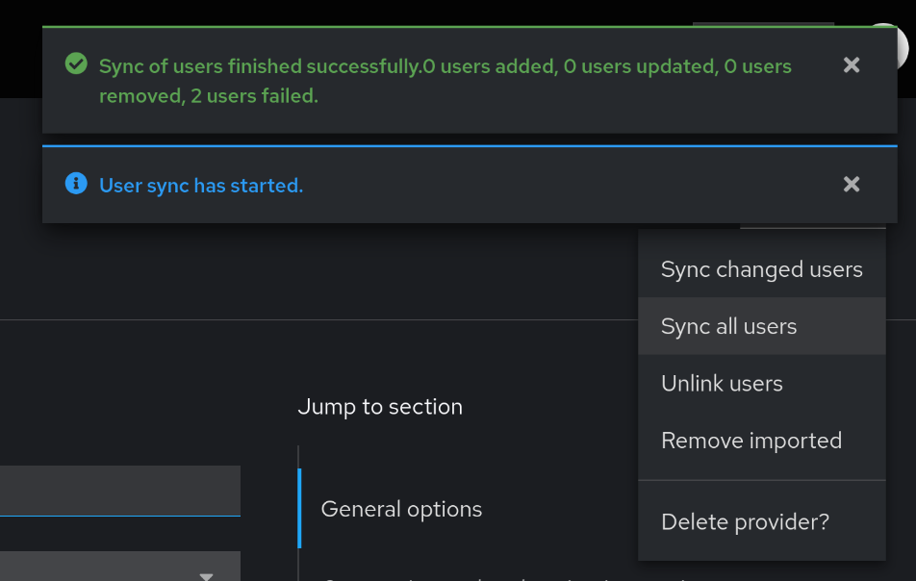Image resolution: width=916 pixels, height=581 pixels.
Task: Click the blue info circle icon
Action: [76, 184]
